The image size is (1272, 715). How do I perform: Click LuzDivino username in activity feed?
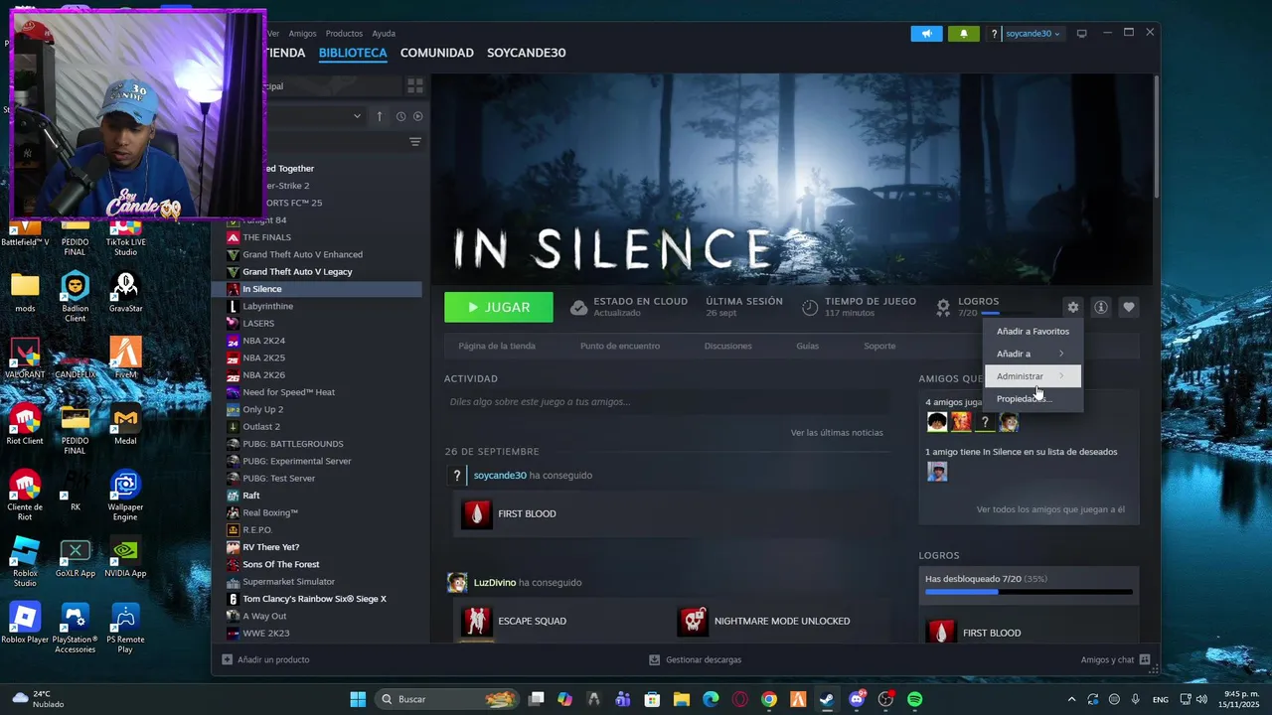[x=494, y=583]
